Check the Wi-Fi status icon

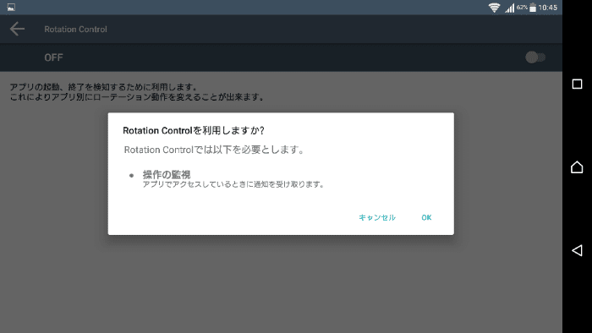coord(494,8)
